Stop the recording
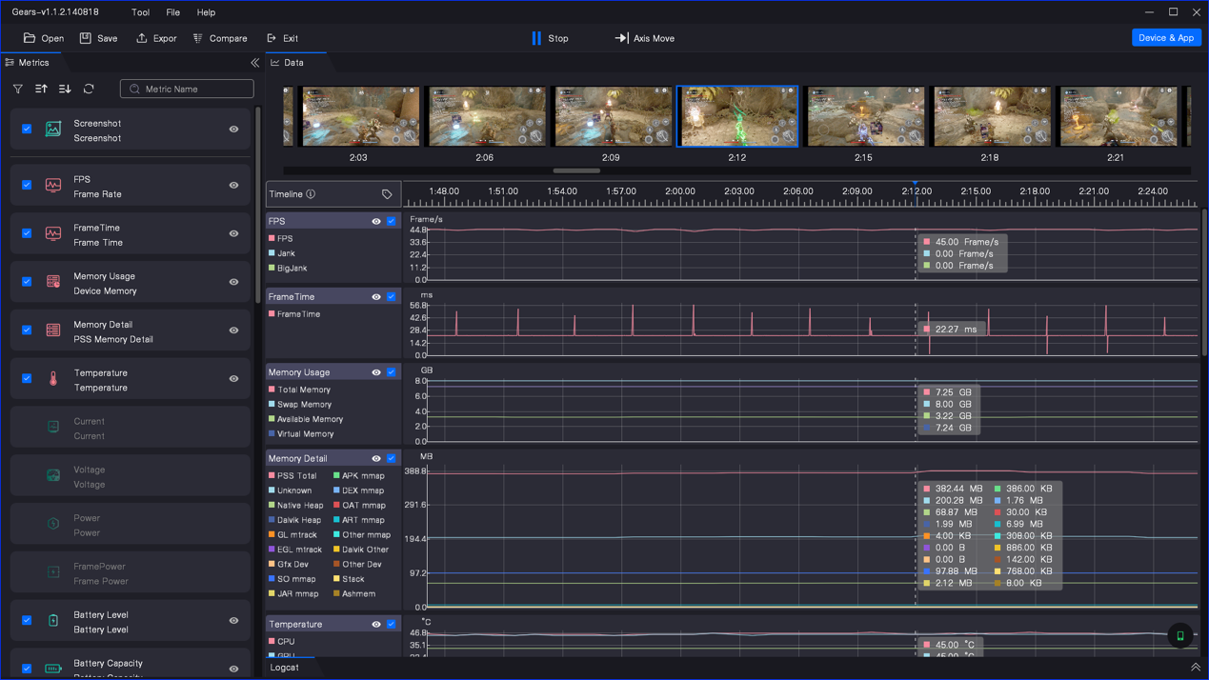1209x680 pixels. tap(550, 38)
